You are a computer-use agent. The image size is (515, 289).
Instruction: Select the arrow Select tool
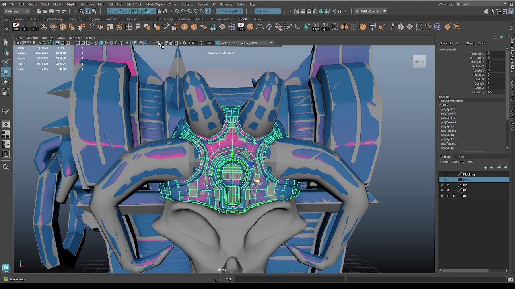click(x=6, y=42)
